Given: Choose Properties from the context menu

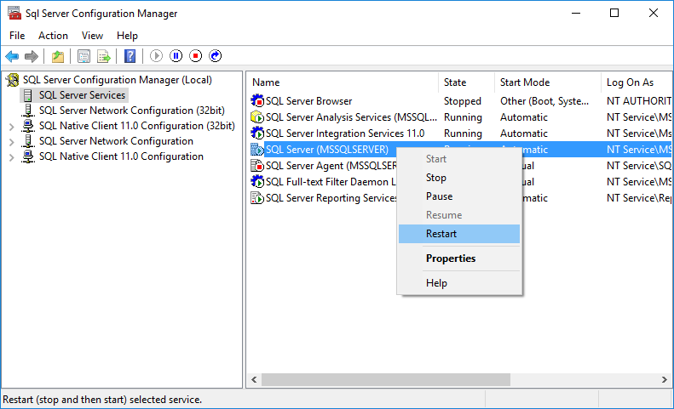Looking at the screenshot, I should pos(459,258).
